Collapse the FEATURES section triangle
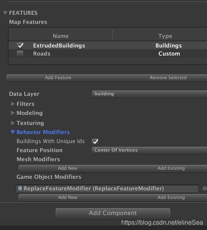 (5, 13)
